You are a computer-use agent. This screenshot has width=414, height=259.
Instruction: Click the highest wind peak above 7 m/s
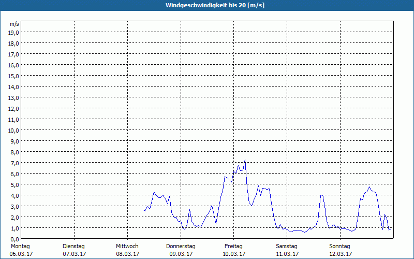click(x=245, y=160)
